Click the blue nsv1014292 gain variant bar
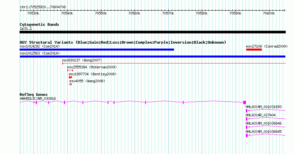The width and height of the screenshot is (295, 154). [97, 50]
